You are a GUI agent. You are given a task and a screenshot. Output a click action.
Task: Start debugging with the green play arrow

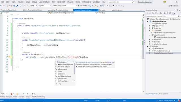click(x=79, y=6)
